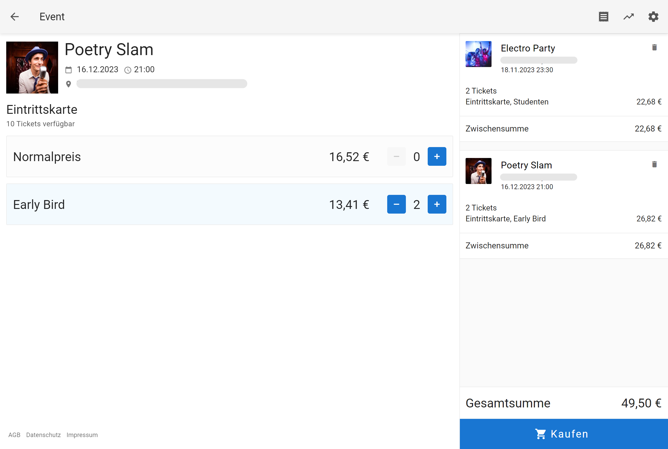Click the location pin icon
This screenshot has height=449, width=668.
(x=68, y=84)
